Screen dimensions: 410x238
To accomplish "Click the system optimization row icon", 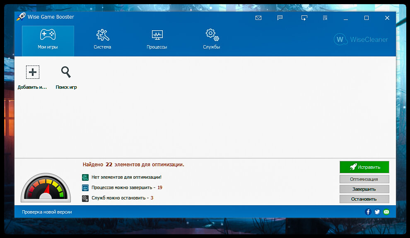I will point(85,177).
